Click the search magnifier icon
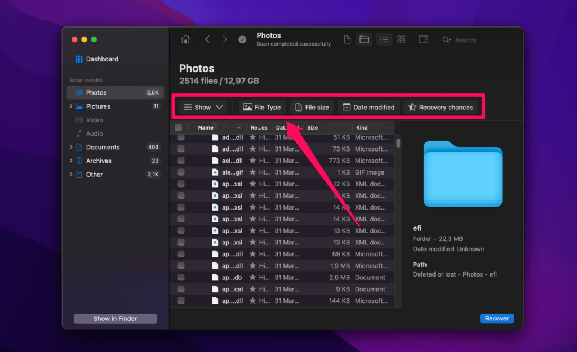The height and width of the screenshot is (352, 577). pos(447,40)
